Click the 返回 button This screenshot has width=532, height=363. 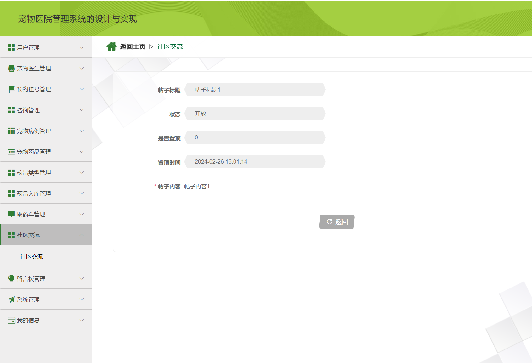point(337,222)
